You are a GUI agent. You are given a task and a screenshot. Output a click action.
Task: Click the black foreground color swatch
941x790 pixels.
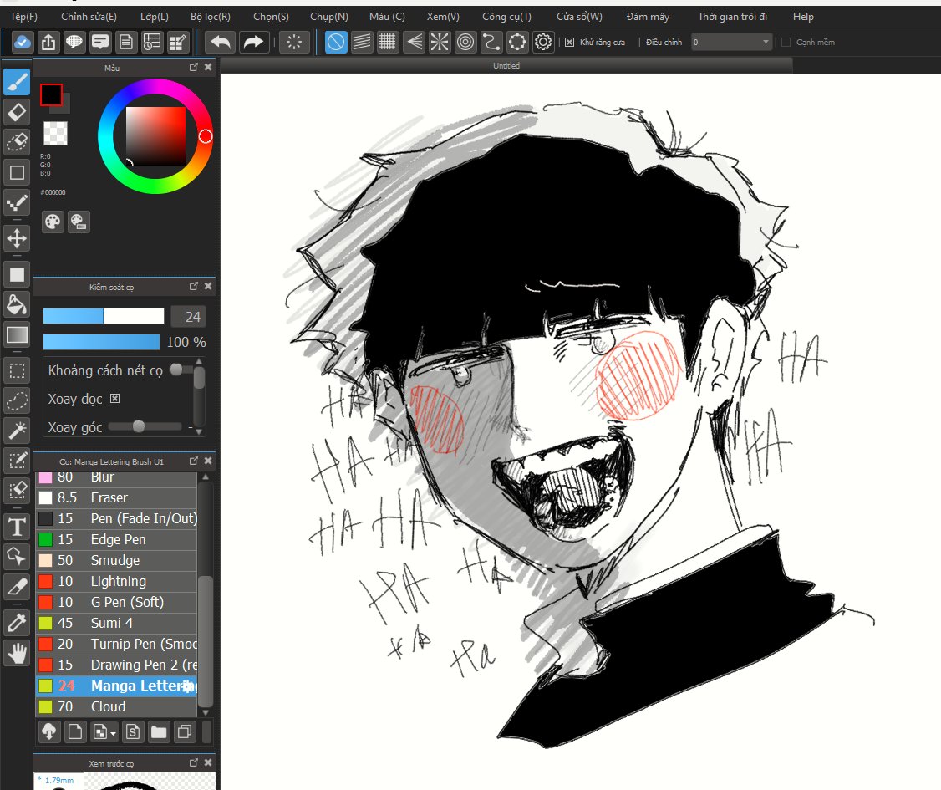click(51, 94)
